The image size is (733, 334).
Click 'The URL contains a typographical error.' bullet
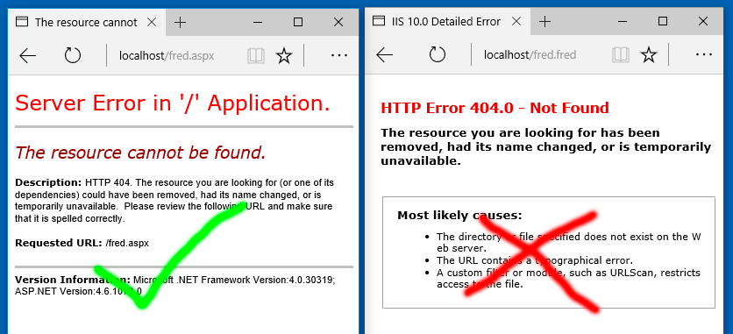pos(535,260)
